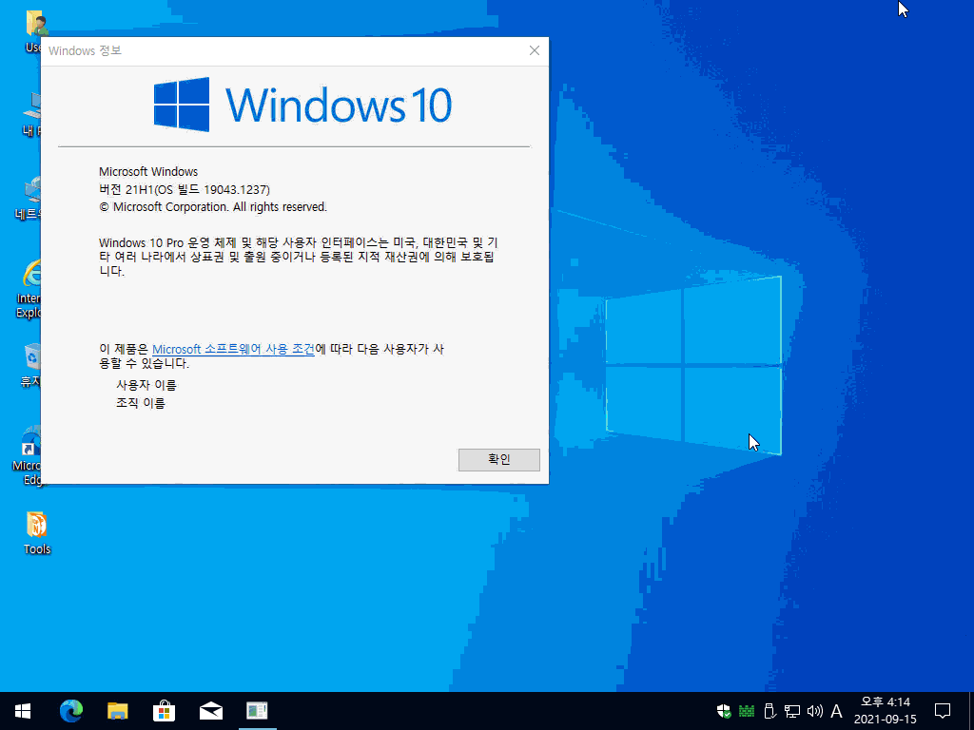
Task: Click the safely remove hardware USB icon
Action: (769, 711)
